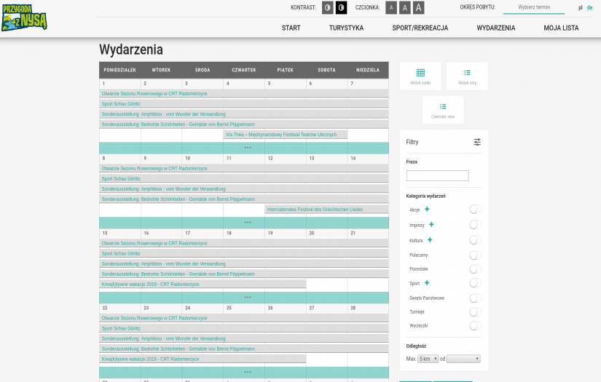Toggle the Pozostałe category switch
Screen dimensions: 601x382
click(475, 269)
